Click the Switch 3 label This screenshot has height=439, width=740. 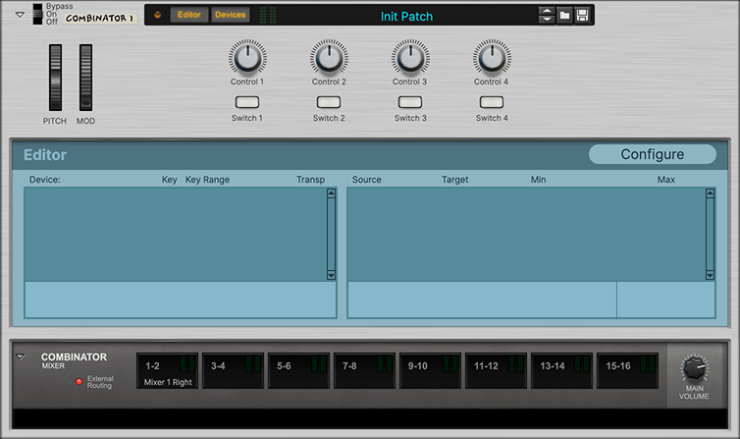coord(410,118)
